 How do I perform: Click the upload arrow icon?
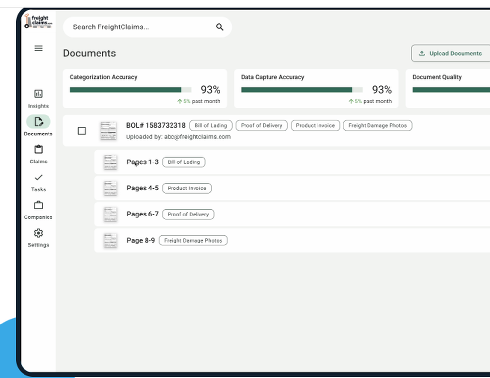[x=422, y=54]
